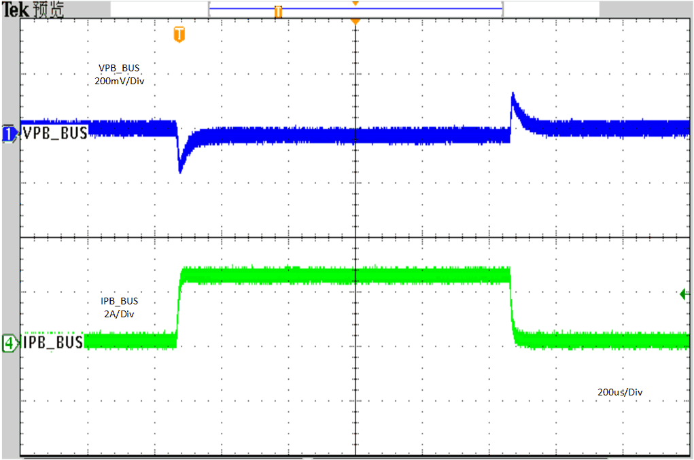Viewport: 694px width, 460px height.
Task: Click the green trigger level arrow
Action: coord(684,294)
